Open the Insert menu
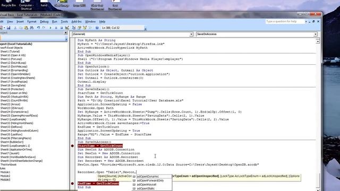This screenshot has width=340, height=191. pyautogui.click(x=20, y=22)
